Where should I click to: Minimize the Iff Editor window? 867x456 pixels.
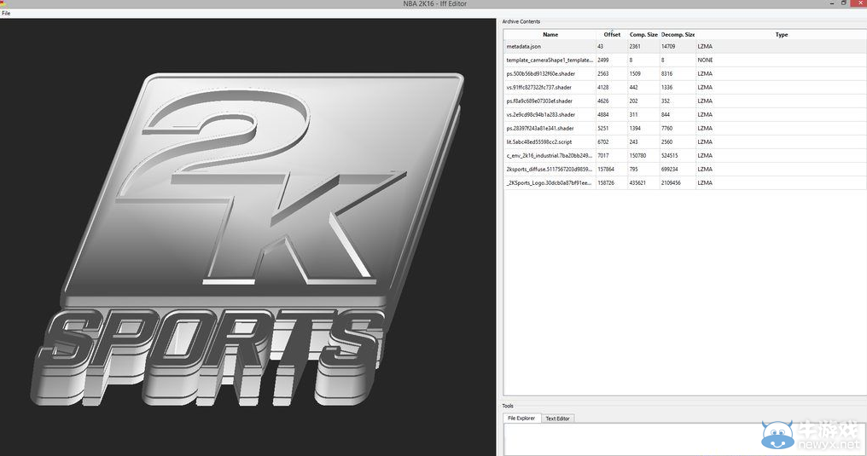832,3
